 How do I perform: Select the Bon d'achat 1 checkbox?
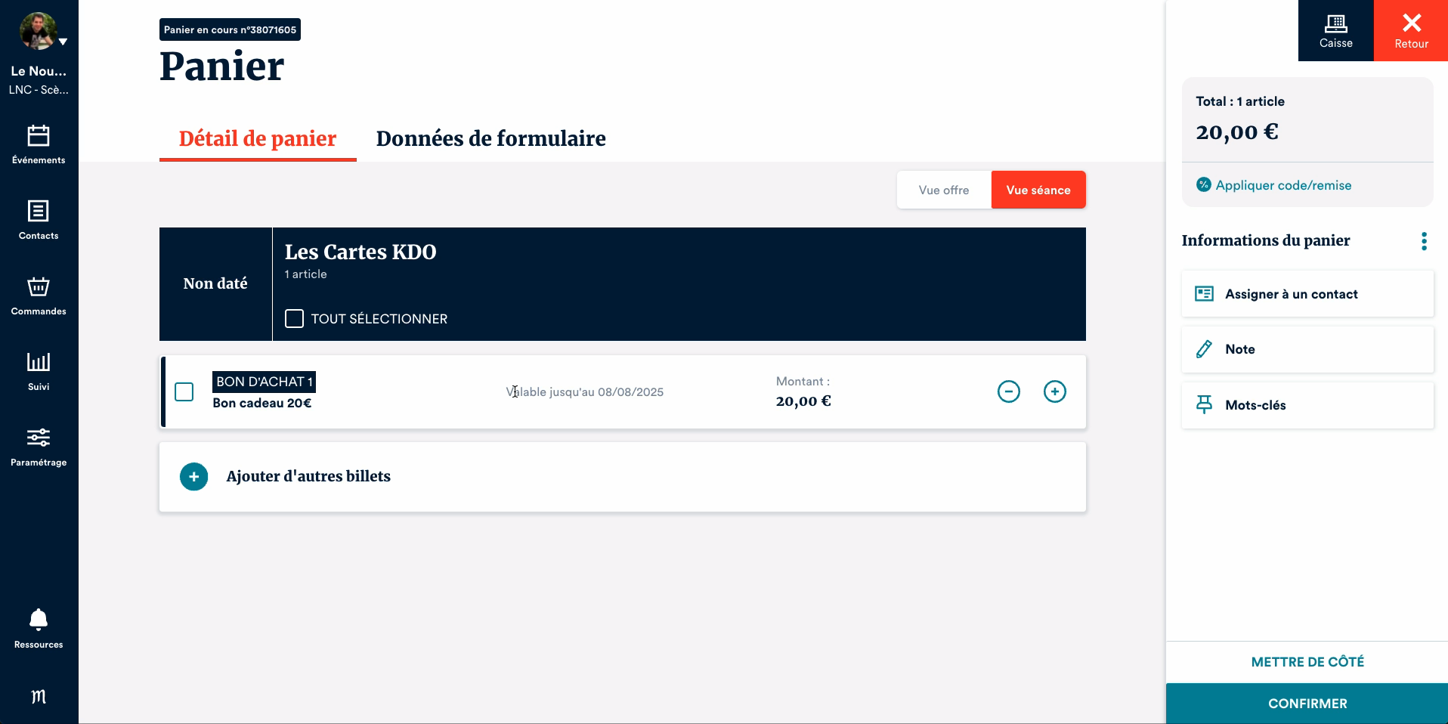click(184, 392)
